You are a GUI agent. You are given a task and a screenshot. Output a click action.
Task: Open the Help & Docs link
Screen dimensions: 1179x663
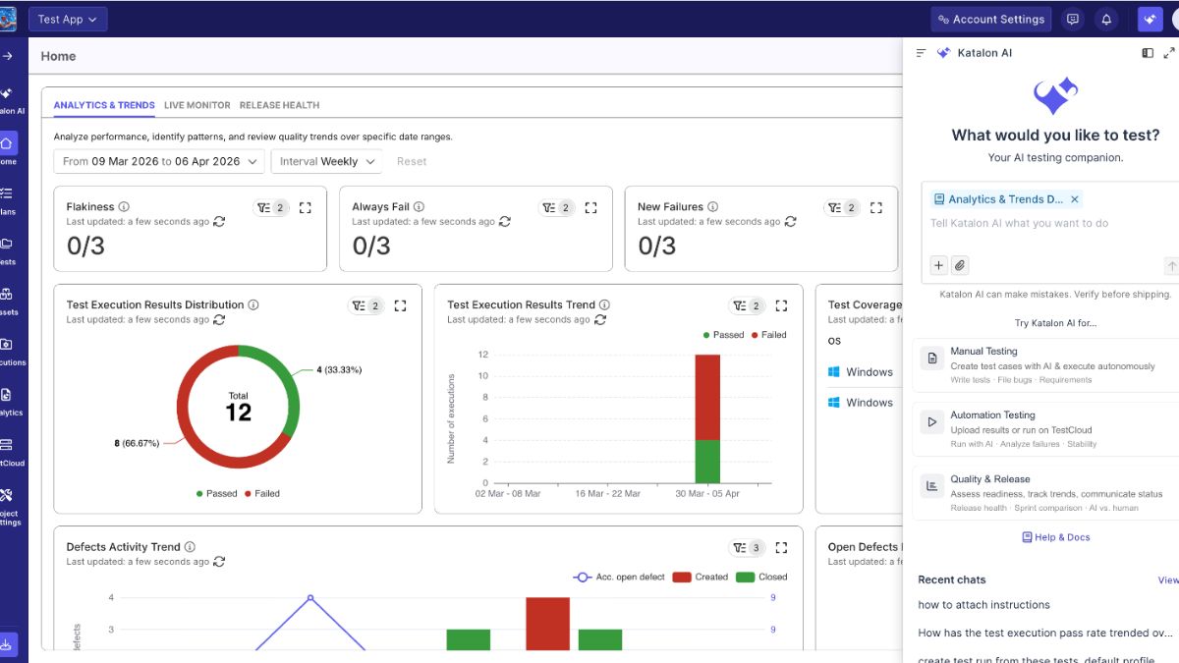click(1056, 537)
